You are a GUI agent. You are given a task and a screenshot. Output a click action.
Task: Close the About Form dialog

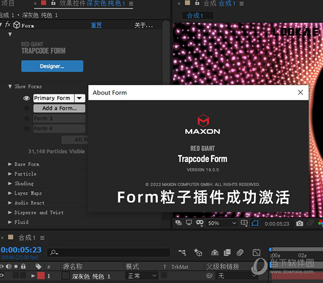coord(300,92)
